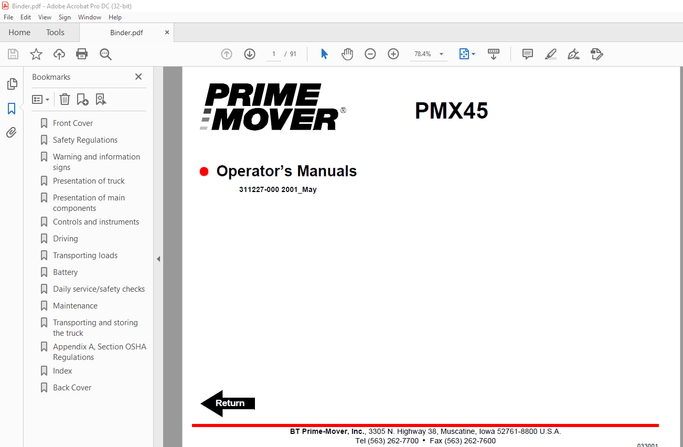The width and height of the screenshot is (683, 447).
Task: Select the Highlight text tool
Action: point(551,54)
